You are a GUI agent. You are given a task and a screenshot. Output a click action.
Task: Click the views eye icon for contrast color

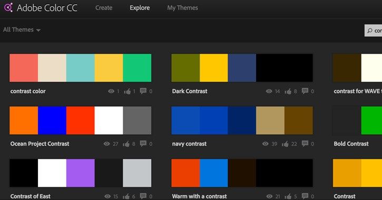click(111, 91)
